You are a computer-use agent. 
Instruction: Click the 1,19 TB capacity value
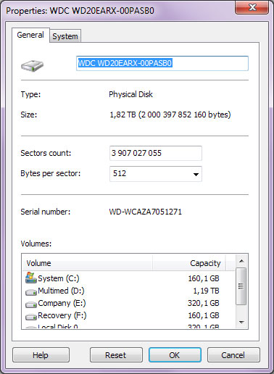coord(206,291)
